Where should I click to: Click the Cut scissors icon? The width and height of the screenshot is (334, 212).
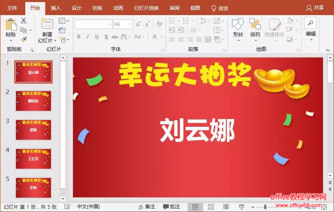[x=24, y=21]
